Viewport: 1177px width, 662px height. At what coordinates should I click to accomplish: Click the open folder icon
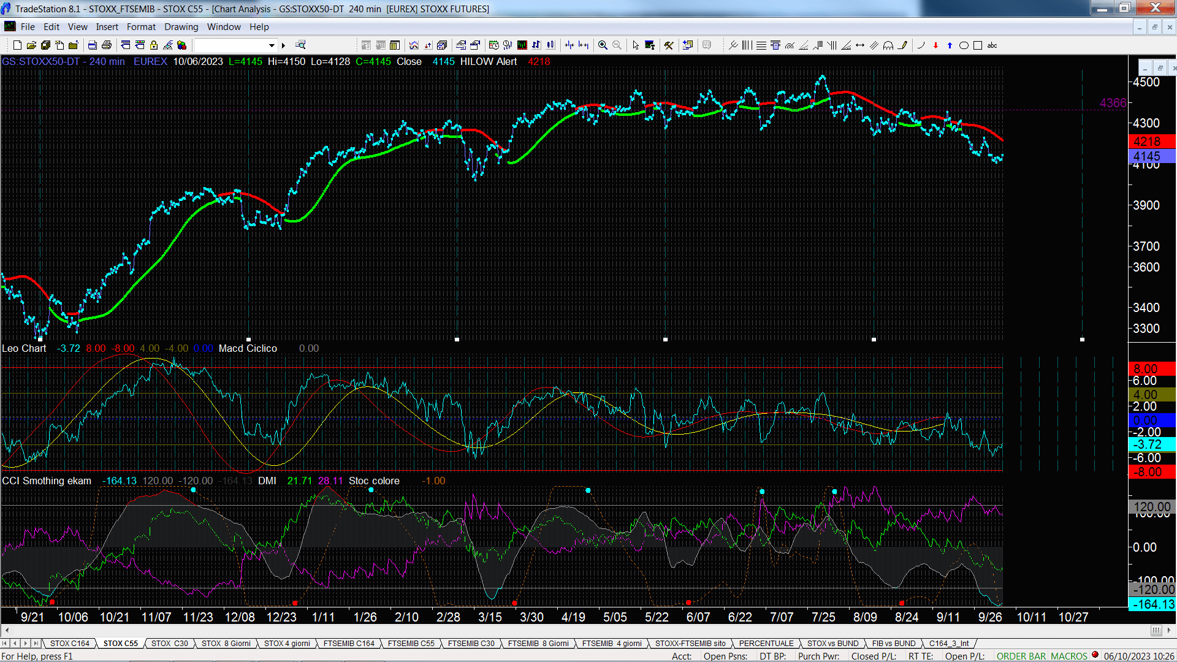pos(31,45)
